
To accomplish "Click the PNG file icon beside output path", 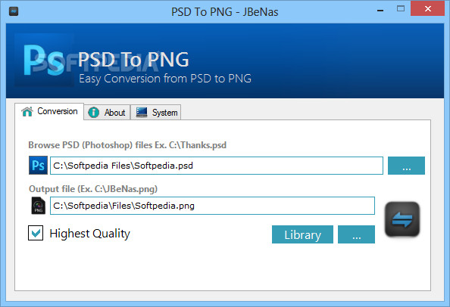I will tap(38, 206).
